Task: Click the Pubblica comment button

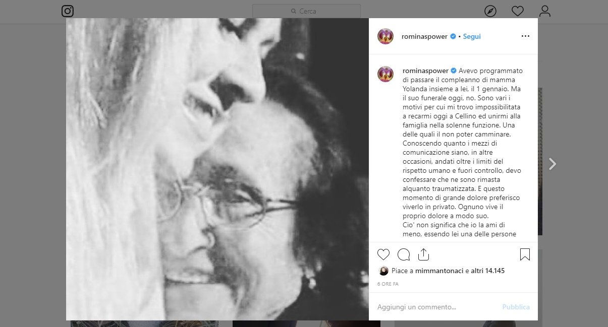Action: click(516, 307)
